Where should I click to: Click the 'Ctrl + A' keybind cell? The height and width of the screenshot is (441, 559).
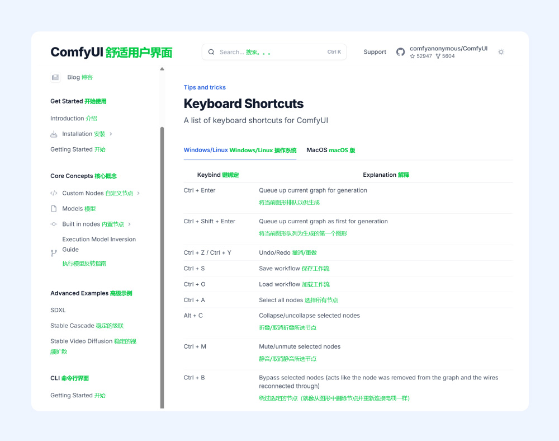[194, 300]
